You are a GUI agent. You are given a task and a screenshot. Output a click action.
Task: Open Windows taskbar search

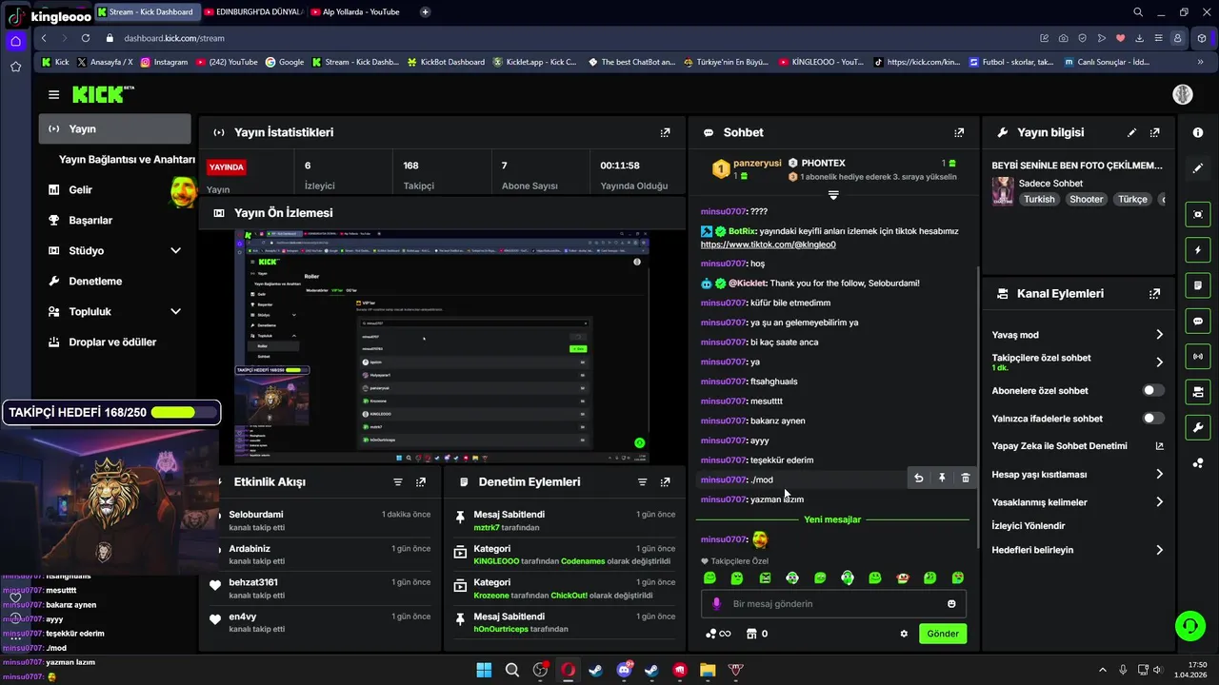(x=512, y=670)
